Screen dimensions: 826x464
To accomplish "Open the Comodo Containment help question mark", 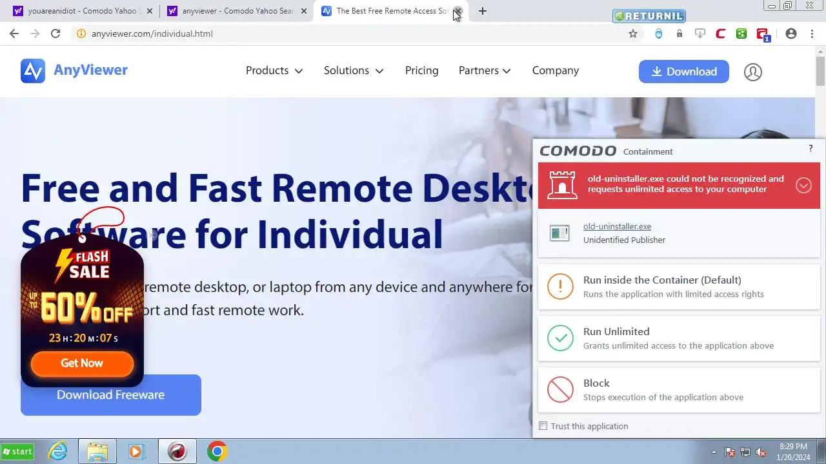I will (x=811, y=149).
